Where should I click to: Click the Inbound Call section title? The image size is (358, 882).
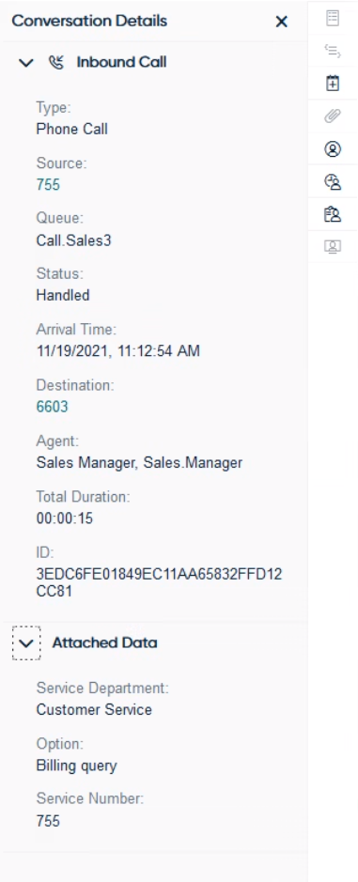pyautogui.click(x=121, y=62)
